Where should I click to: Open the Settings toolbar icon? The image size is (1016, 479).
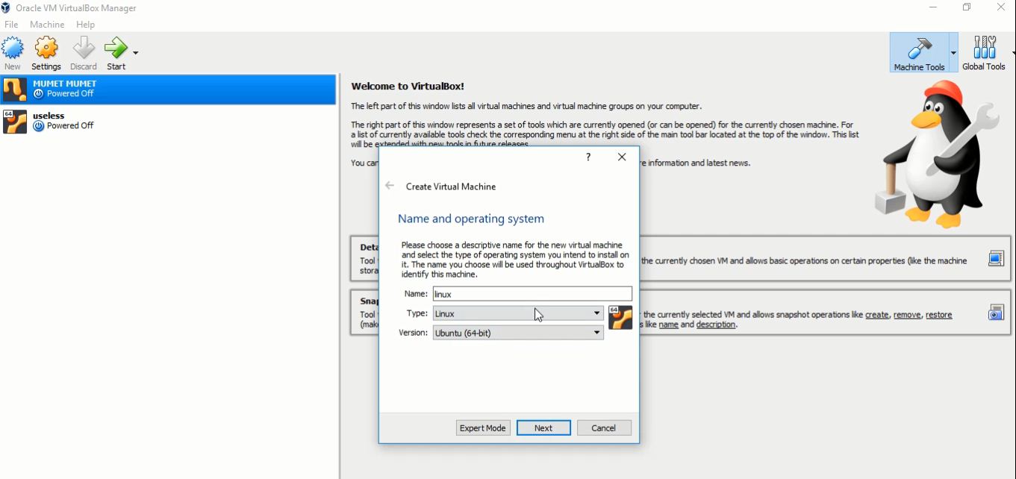[x=46, y=48]
